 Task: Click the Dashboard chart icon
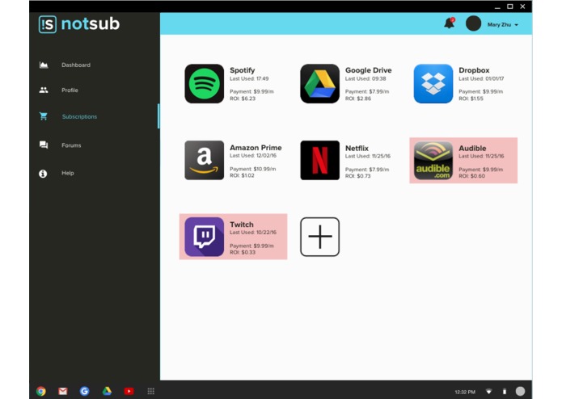click(44, 65)
